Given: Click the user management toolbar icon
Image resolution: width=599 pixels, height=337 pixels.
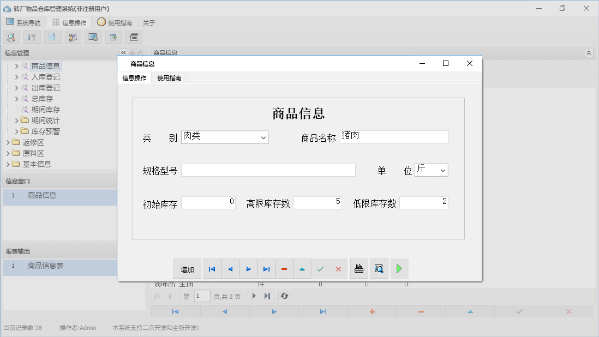Looking at the screenshot, I should click(x=73, y=37).
